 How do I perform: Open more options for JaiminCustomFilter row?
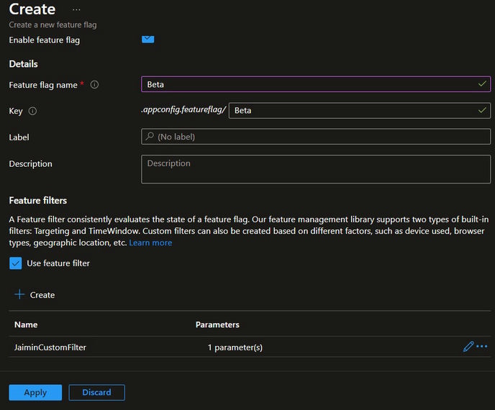coord(482,347)
